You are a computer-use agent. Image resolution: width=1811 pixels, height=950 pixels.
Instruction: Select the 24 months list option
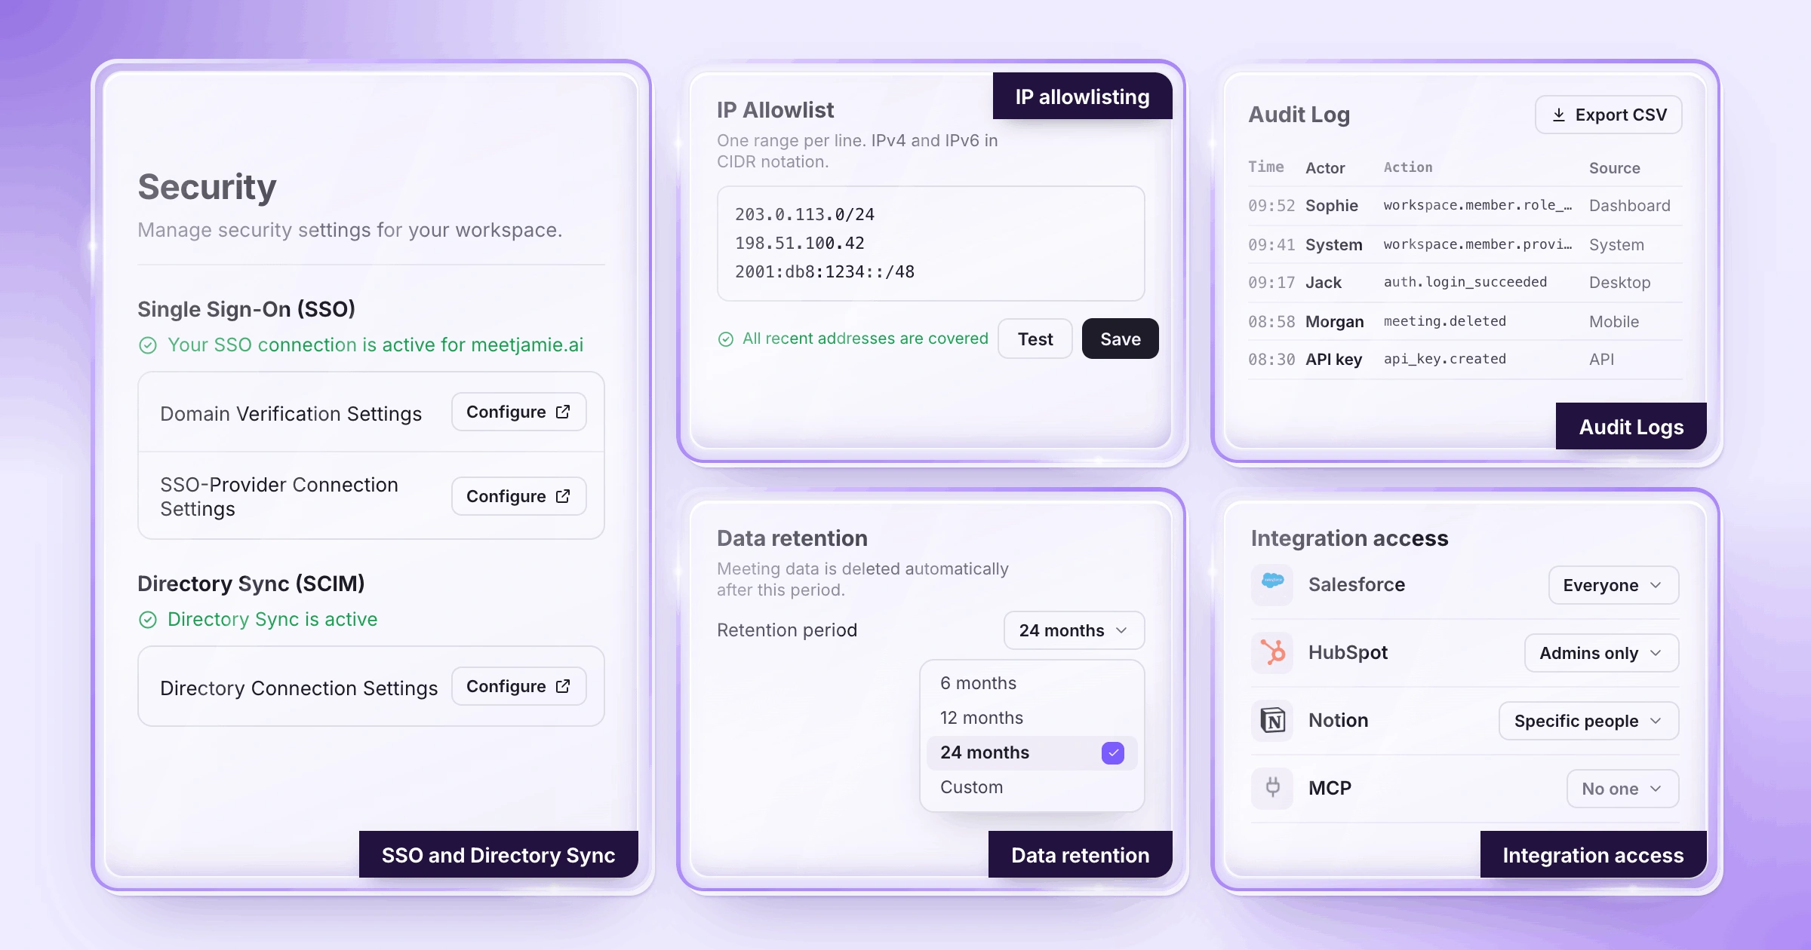[x=1032, y=752]
